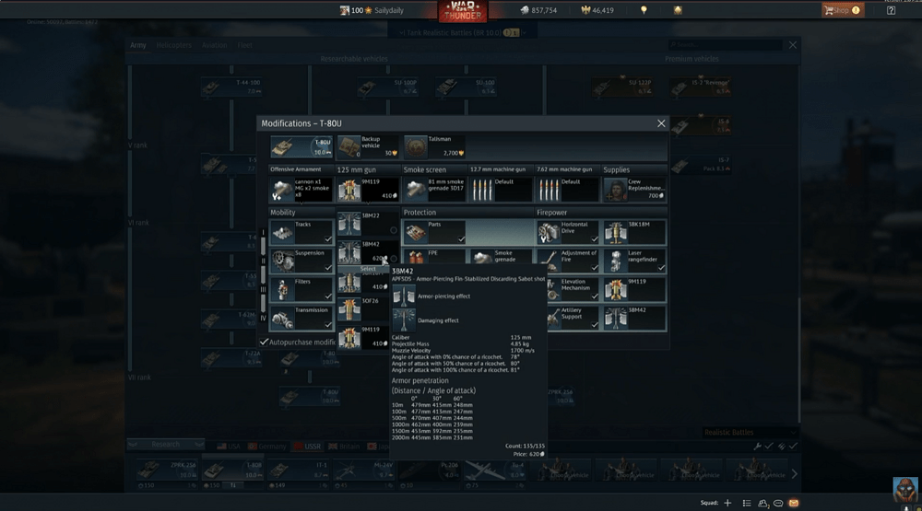Image resolution: width=922 pixels, height=511 pixels.
Task: Click the Backup vehicle item
Action: pyautogui.click(x=368, y=146)
